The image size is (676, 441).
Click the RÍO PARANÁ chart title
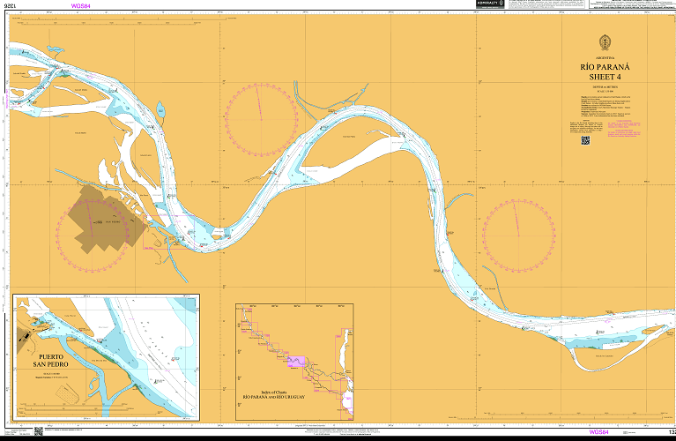[x=605, y=67]
